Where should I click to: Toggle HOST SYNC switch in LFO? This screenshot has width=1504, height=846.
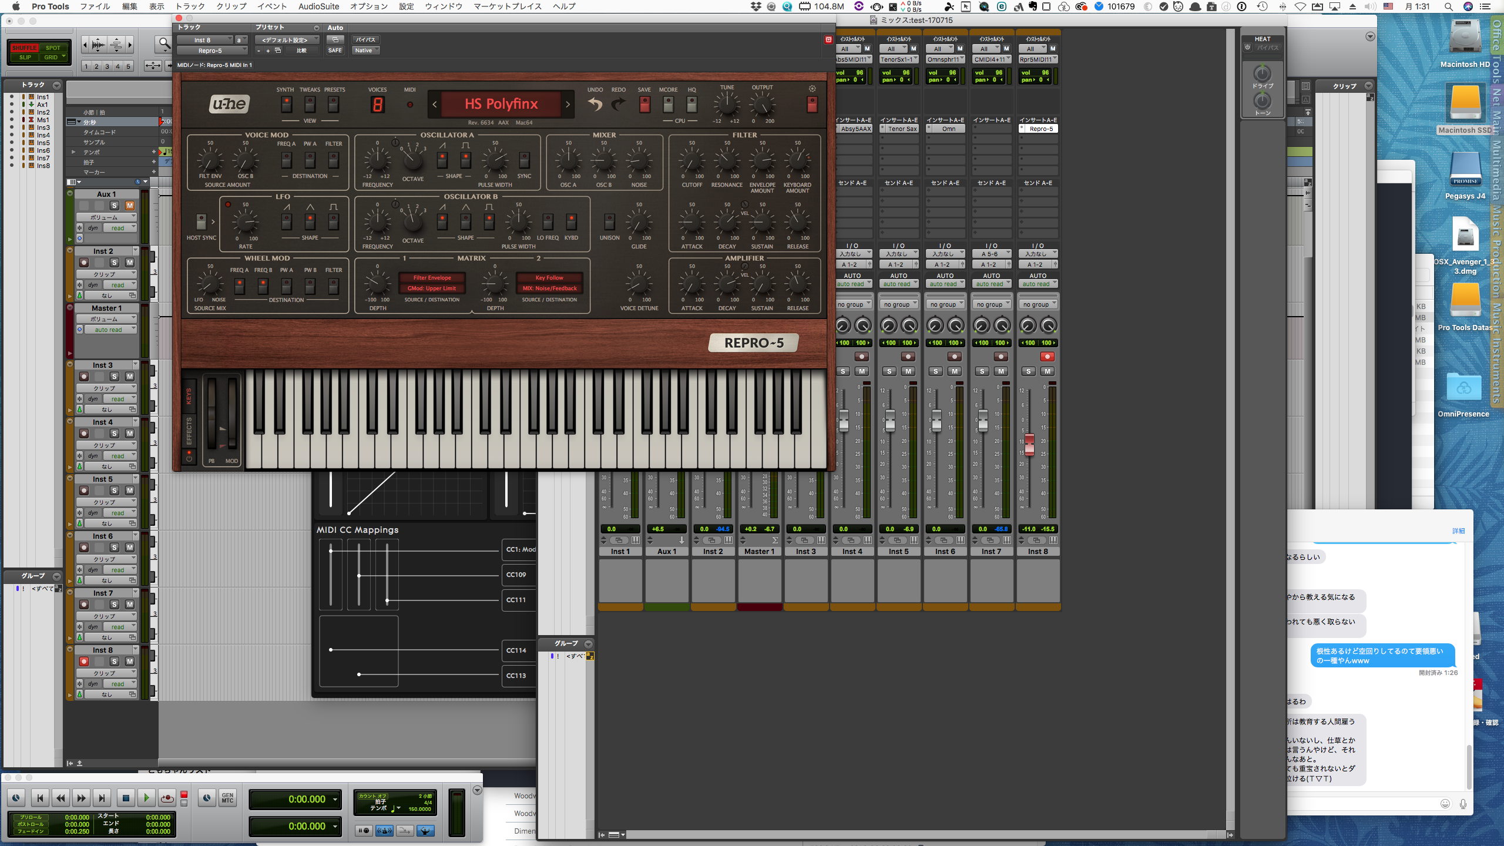tap(201, 221)
